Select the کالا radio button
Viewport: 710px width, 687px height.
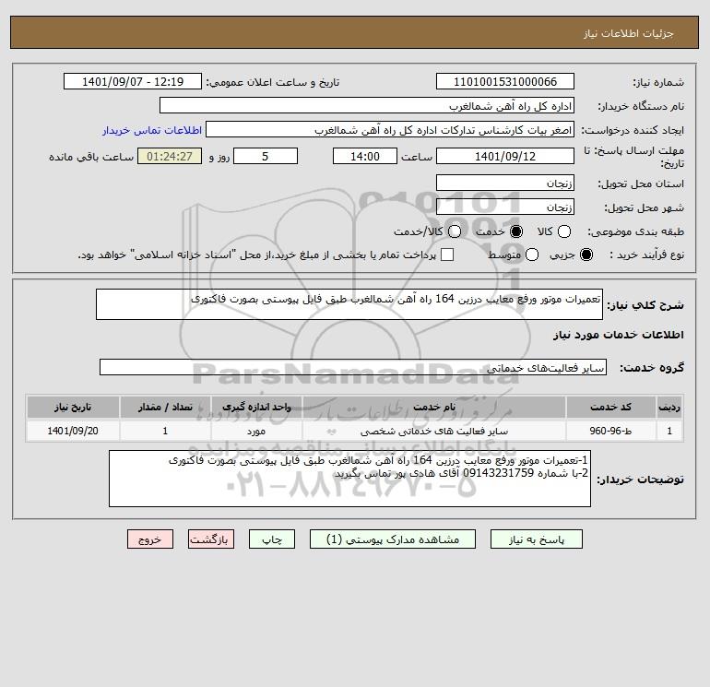563,231
